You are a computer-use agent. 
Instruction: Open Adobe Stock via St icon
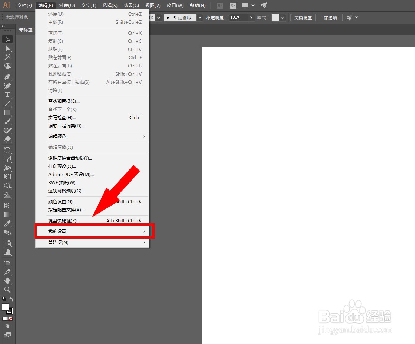[x=233, y=5]
